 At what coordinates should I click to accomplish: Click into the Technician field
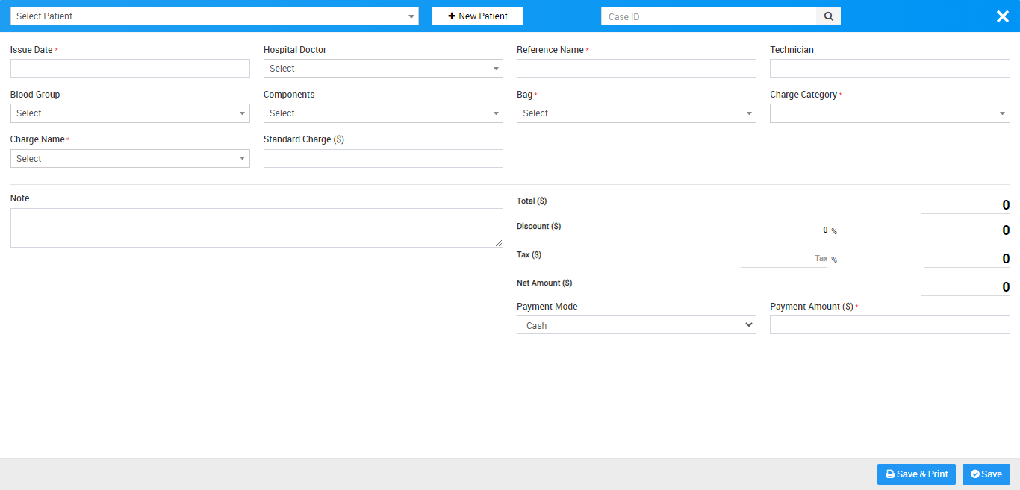click(x=889, y=69)
